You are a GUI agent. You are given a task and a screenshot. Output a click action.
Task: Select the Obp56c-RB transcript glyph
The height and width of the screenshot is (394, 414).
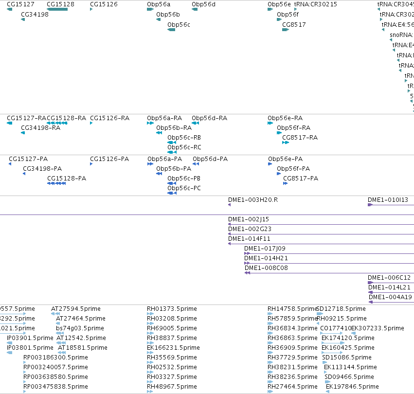(x=172, y=143)
